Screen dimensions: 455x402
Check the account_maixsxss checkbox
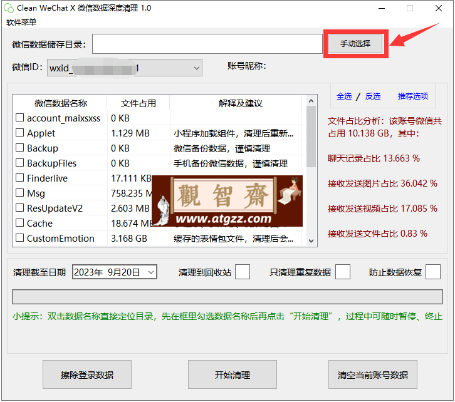[x=19, y=118]
